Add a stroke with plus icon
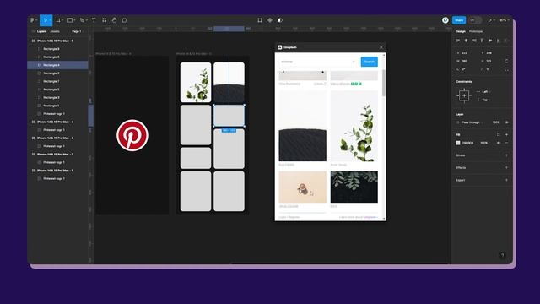The image size is (540, 304). click(506, 155)
